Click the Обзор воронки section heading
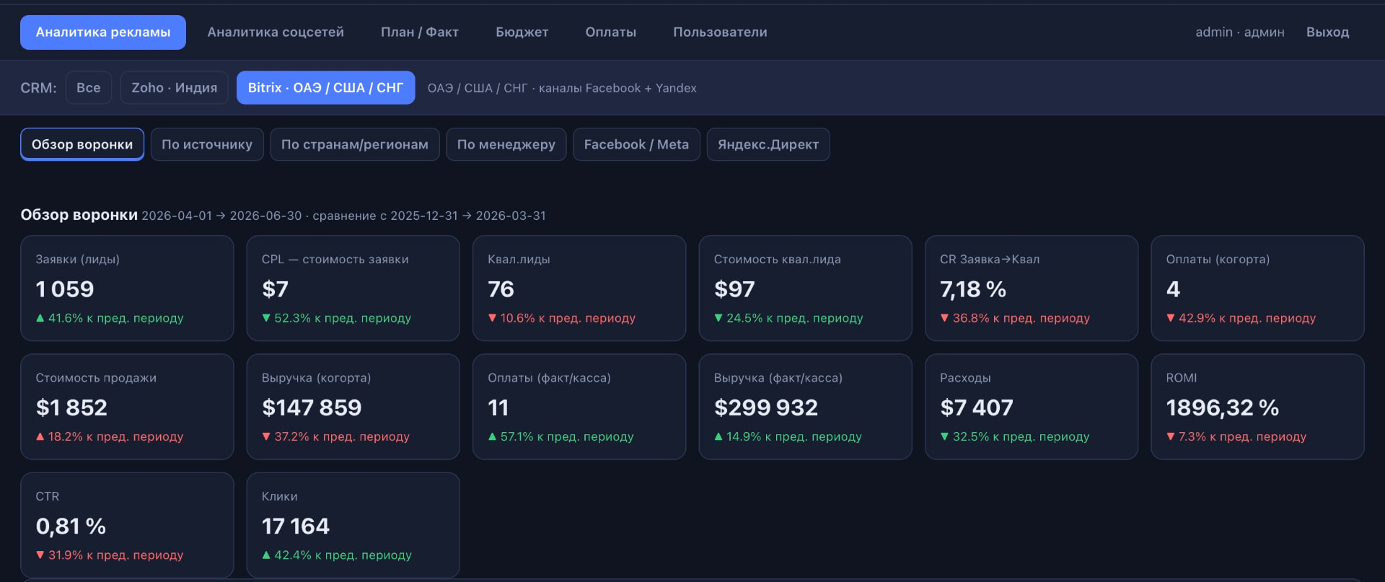 [79, 215]
